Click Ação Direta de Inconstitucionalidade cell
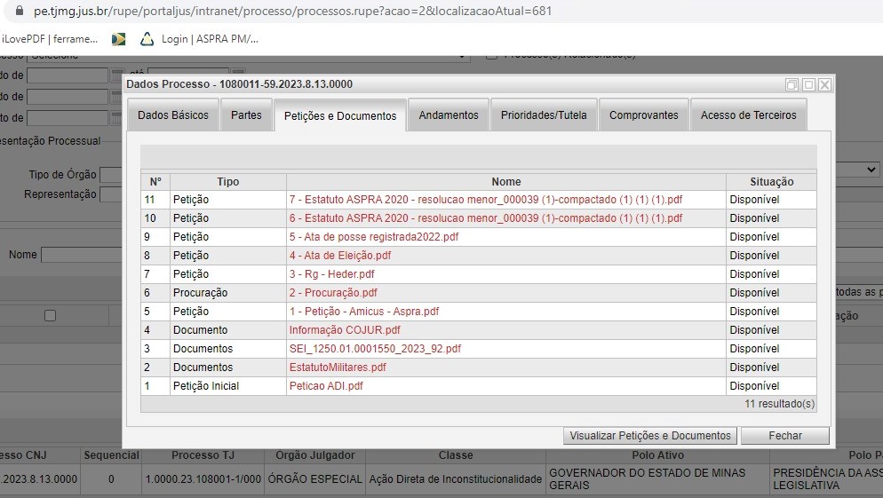 (x=456, y=478)
